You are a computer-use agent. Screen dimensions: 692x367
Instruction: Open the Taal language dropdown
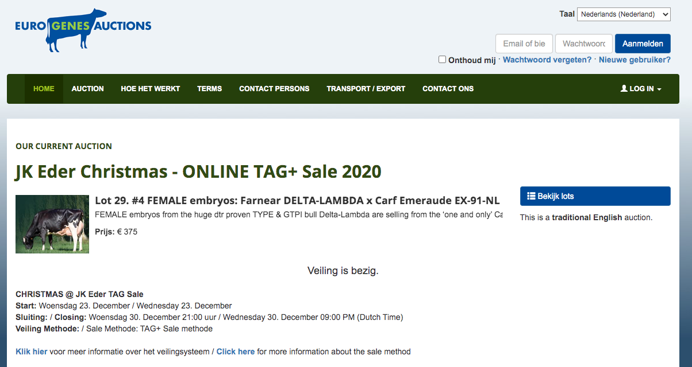tap(624, 14)
